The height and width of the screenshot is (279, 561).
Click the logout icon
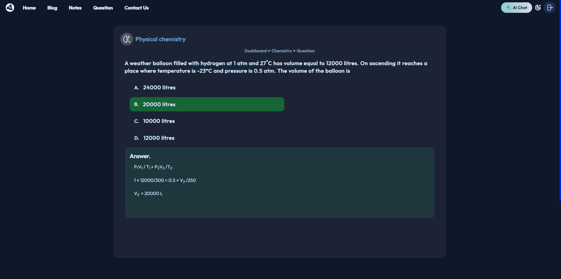click(550, 8)
